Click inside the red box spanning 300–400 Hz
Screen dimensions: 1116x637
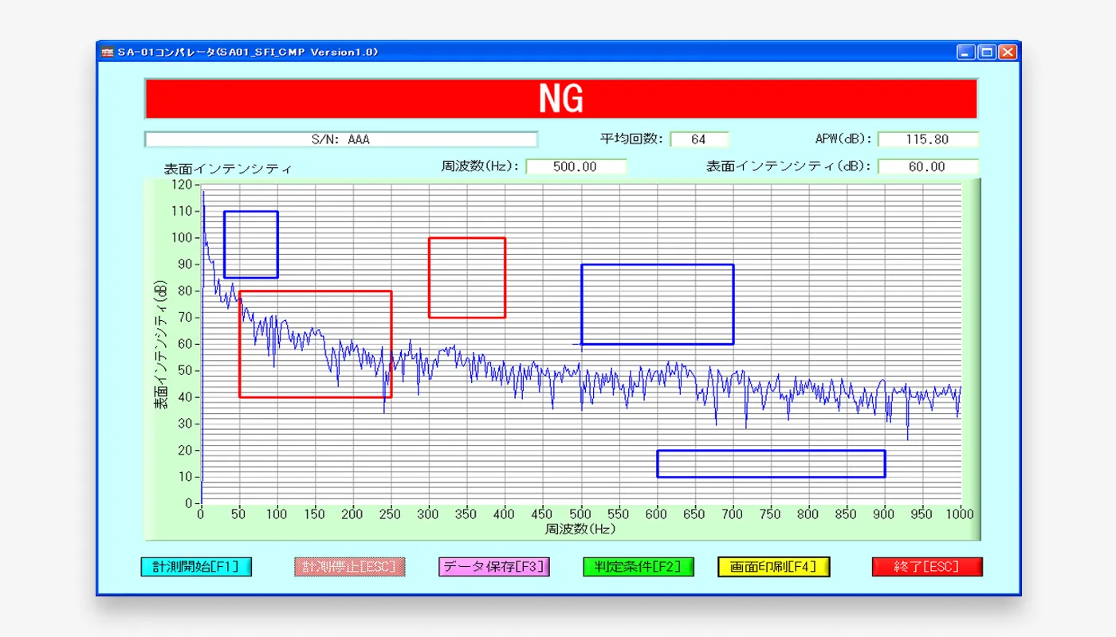466,278
